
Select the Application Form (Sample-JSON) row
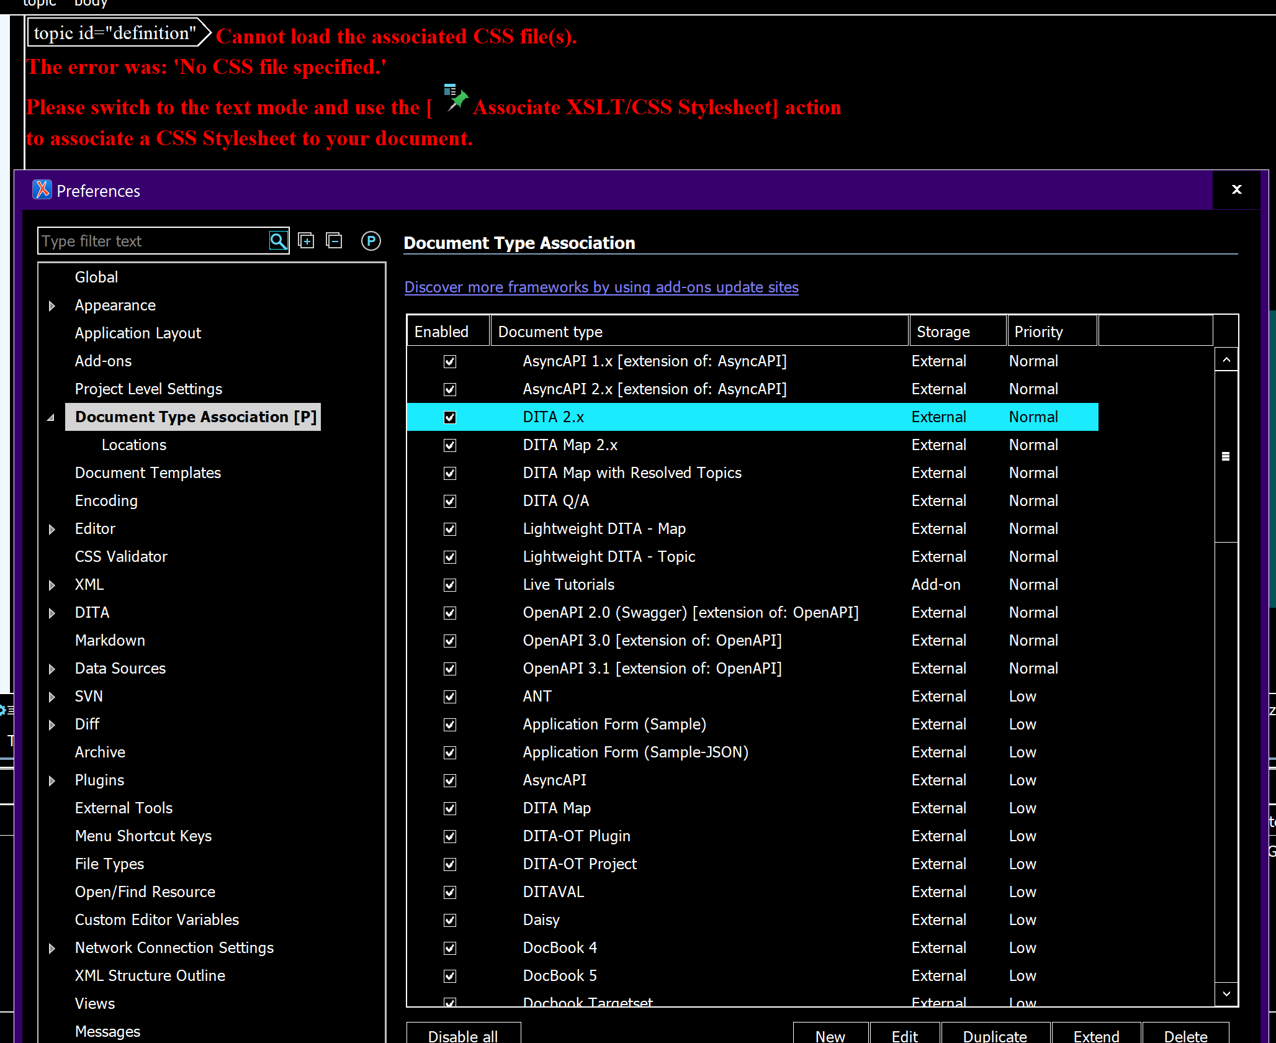tap(752, 752)
